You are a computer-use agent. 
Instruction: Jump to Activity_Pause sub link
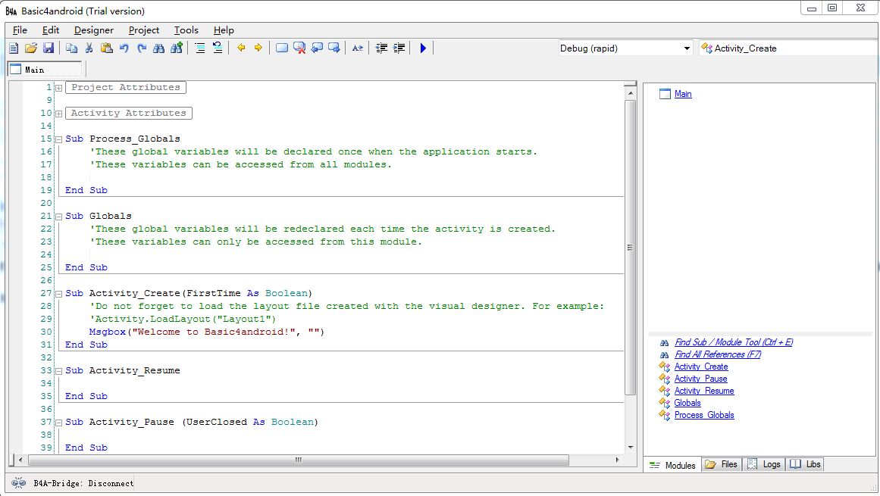(700, 379)
